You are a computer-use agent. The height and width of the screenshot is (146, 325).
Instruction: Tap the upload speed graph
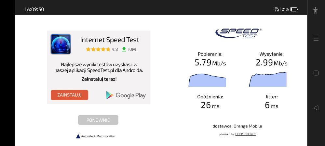pyautogui.click(x=268, y=79)
